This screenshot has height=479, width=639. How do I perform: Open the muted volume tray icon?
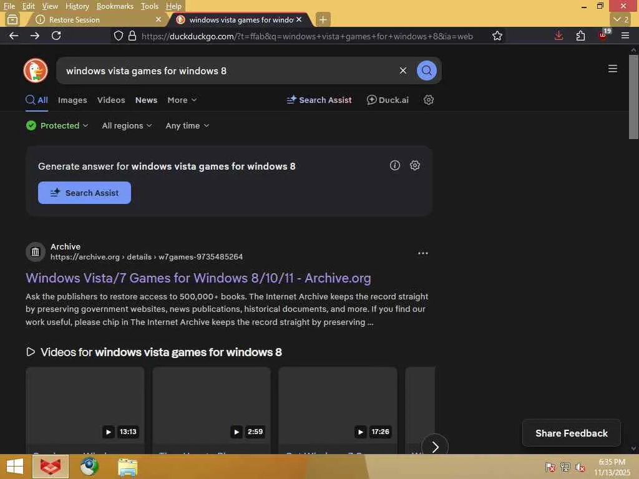click(x=580, y=467)
